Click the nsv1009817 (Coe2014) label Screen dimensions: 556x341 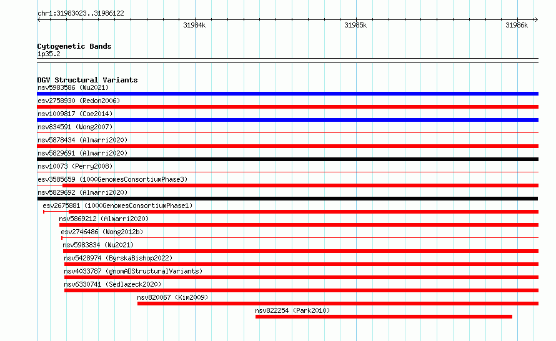click(x=75, y=114)
